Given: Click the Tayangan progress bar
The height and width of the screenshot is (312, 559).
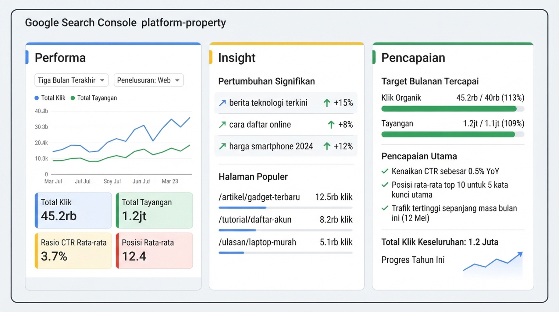Looking at the screenshot, I should [x=453, y=134].
